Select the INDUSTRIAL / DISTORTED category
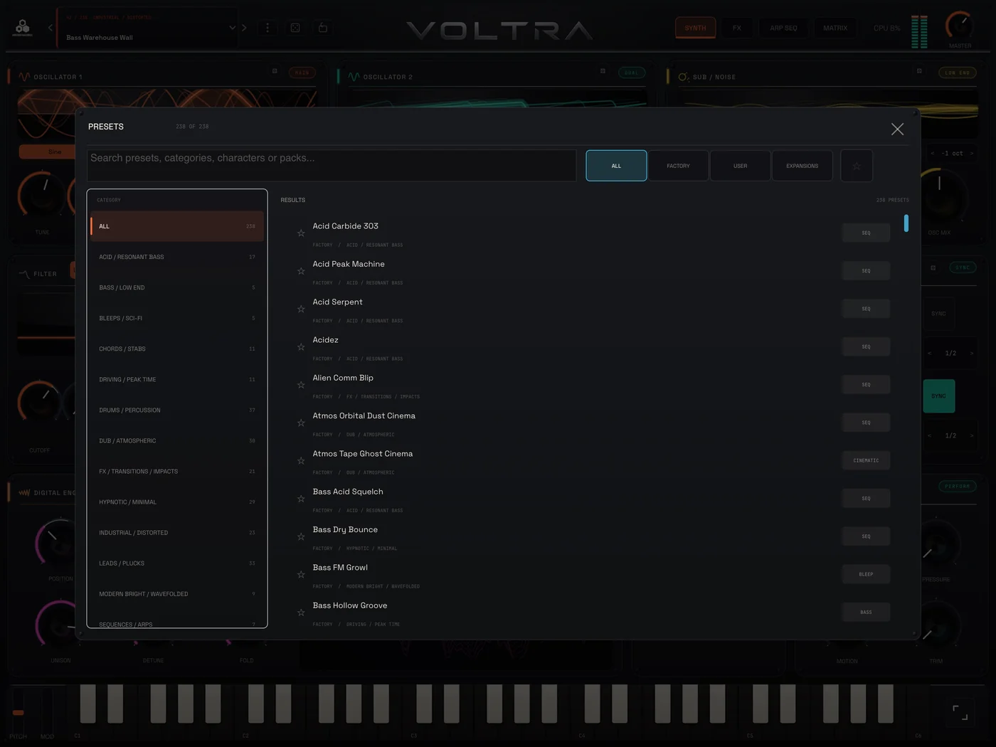This screenshot has width=996, height=747. [x=177, y=532]
